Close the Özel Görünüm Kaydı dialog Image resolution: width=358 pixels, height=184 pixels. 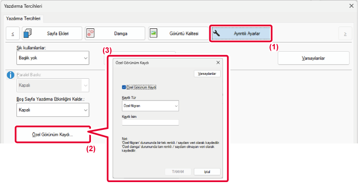point(218,62)
